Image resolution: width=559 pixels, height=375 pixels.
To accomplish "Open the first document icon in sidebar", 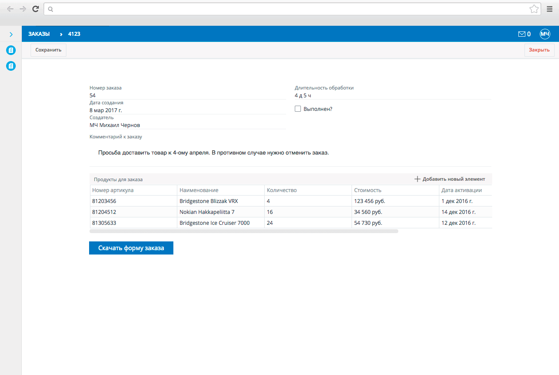I will coord(11,50).
